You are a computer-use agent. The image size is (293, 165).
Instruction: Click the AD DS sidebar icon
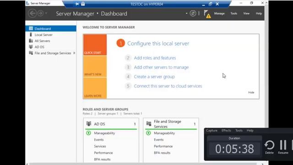31,47
